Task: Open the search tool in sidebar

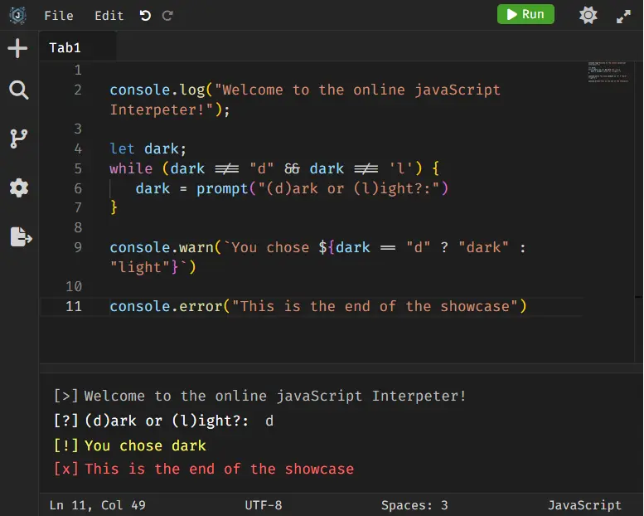Action: pos(18,90)
